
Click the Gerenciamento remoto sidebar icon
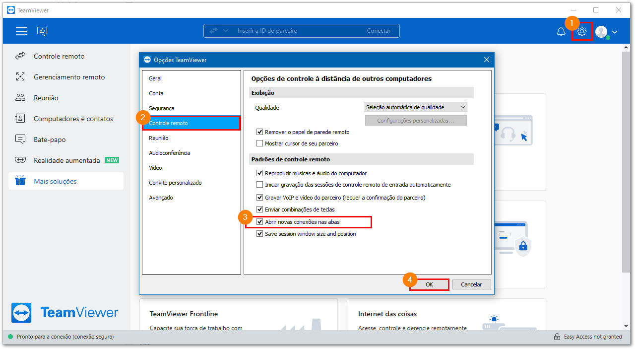[x=20, y=77]
